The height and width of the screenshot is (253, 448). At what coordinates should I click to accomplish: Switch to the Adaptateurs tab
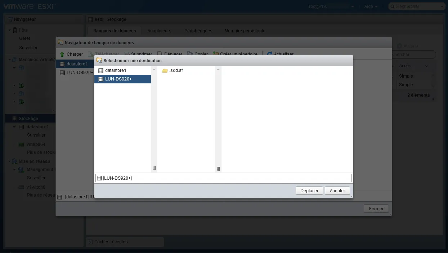159,31
